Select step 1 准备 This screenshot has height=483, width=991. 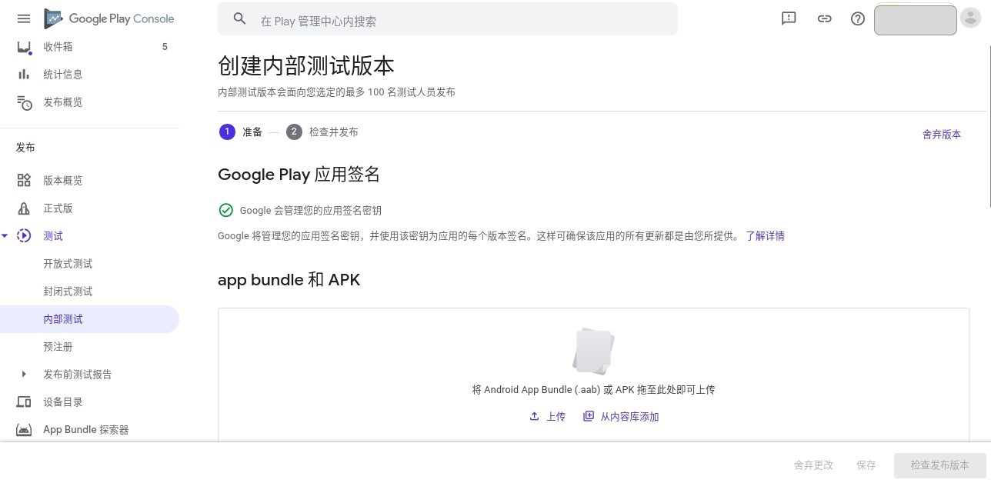[241, 132]
